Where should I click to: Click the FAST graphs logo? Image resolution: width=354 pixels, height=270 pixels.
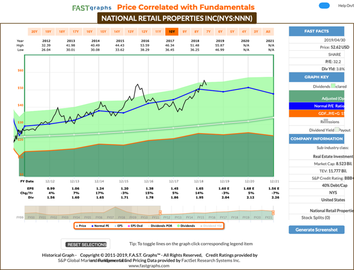pos(92,8)
